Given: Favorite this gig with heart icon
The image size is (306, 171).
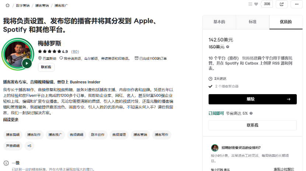Looking at the screenshot, I should pos(256,4).
